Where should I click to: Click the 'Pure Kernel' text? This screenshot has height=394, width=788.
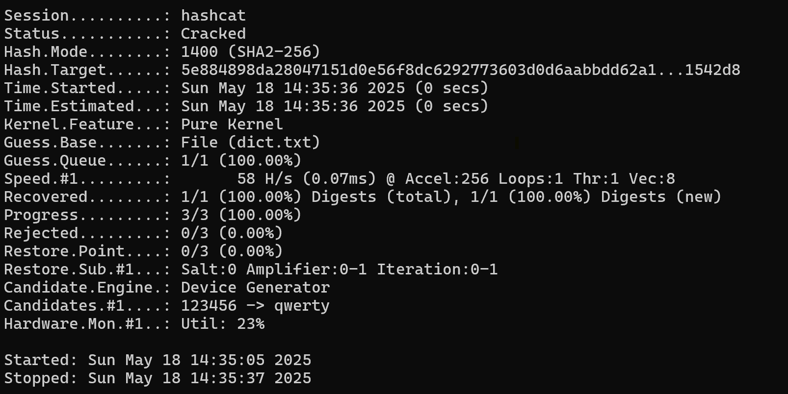click(232, 124)
